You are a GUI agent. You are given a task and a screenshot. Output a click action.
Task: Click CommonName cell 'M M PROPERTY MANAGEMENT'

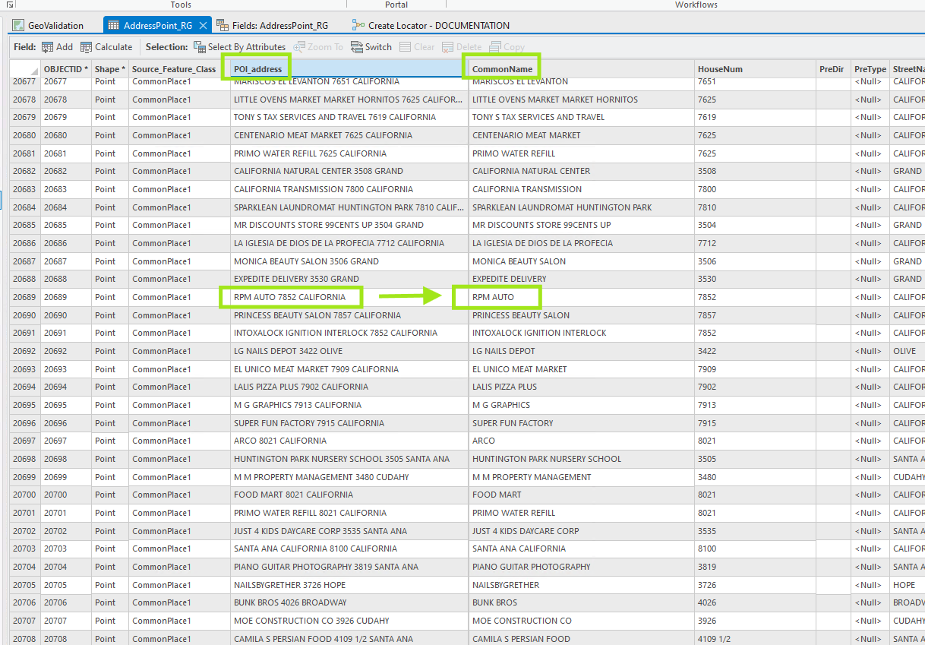pyautogui.click(x=581, y=477)
